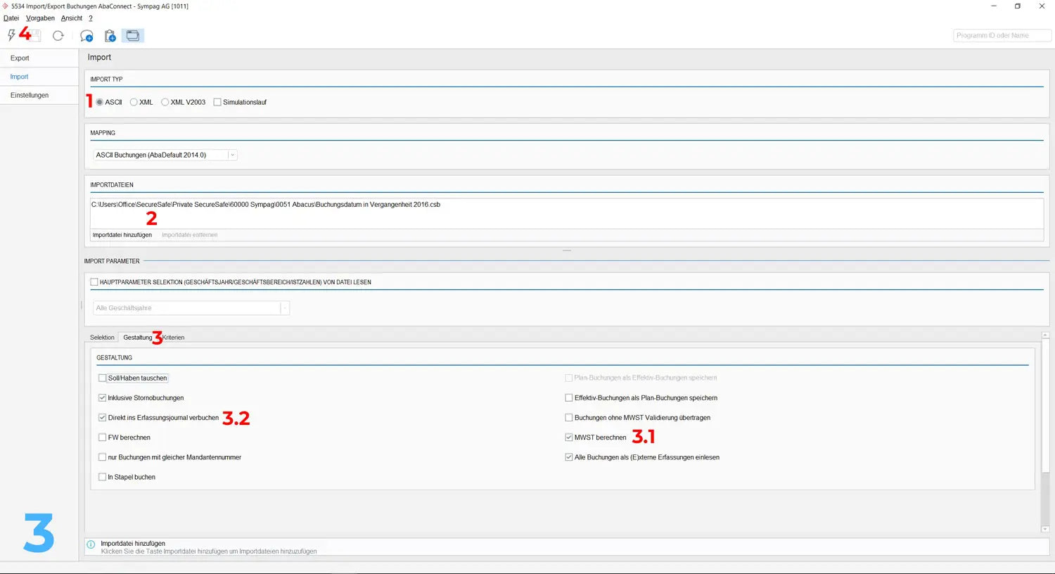Open the ASCII Buchungen mapping dropdown
The height and width of the screenshot is (574, 1055).
pos(232,155)
